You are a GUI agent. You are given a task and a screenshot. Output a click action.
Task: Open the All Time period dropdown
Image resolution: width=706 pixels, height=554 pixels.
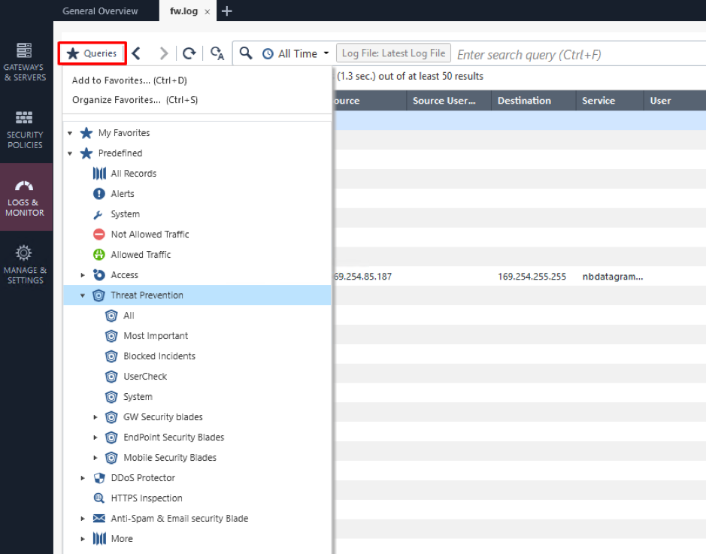point(295,53)
